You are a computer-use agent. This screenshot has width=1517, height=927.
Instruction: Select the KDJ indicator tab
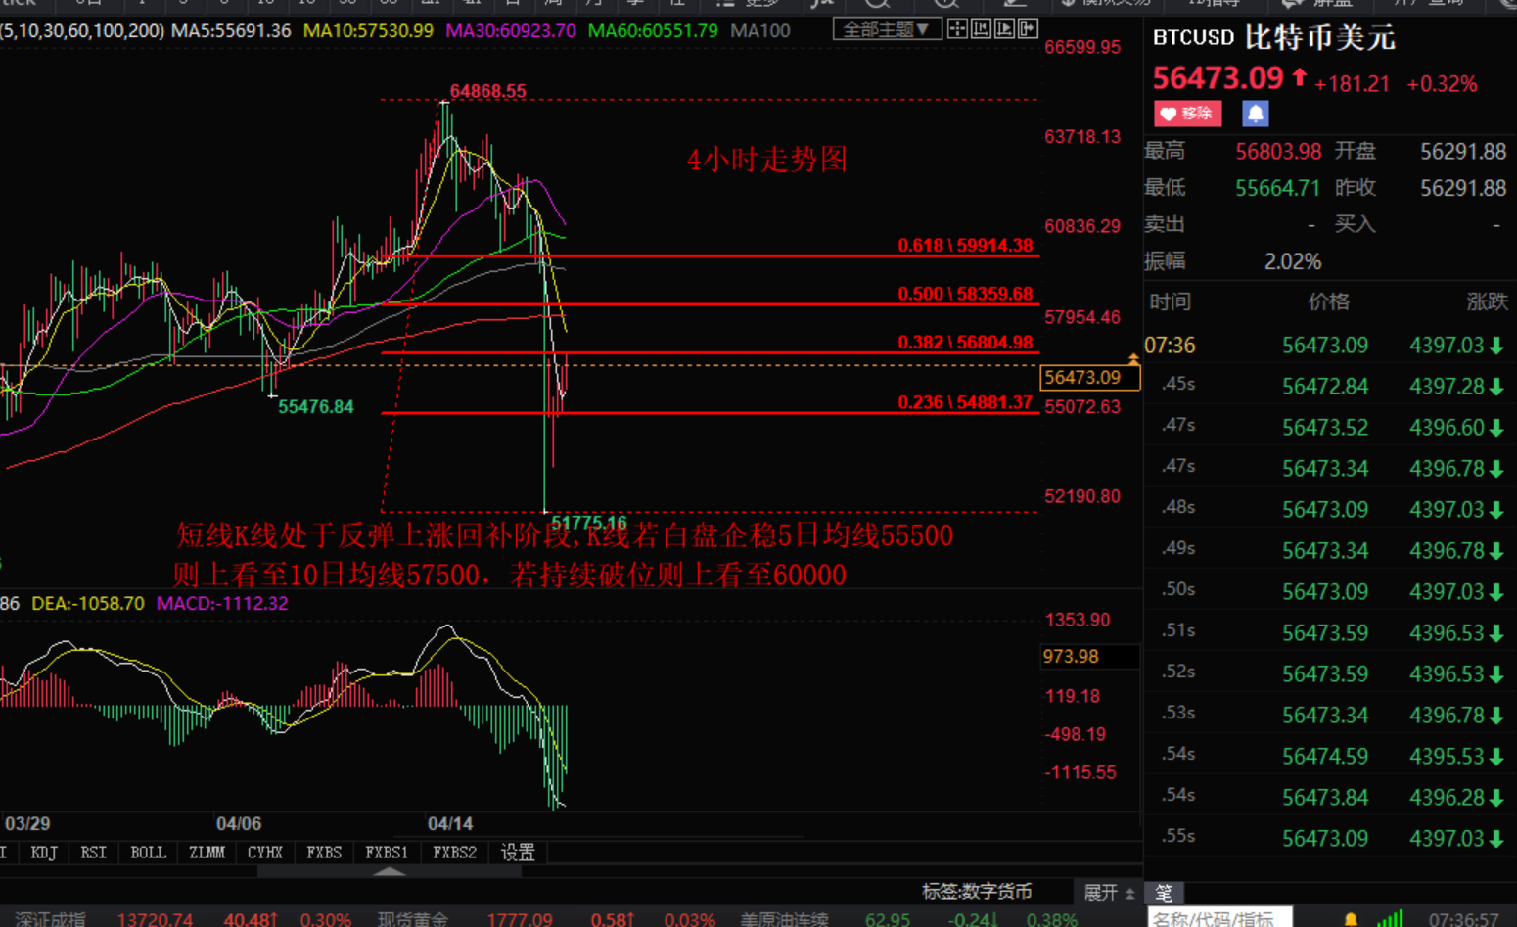(44, 853)
